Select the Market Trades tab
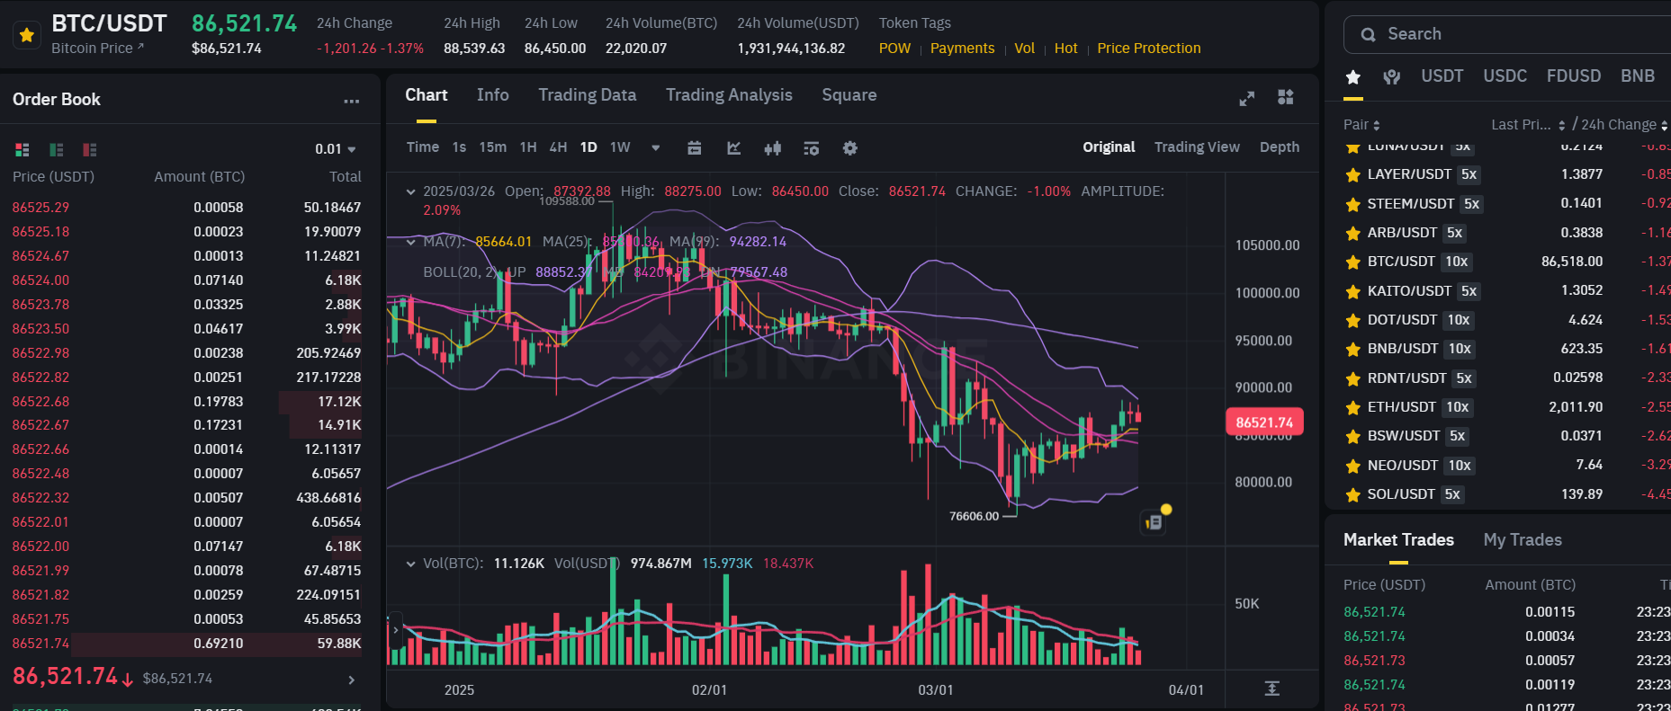This screenshot has width=1671, height=711. (1398, 540)
